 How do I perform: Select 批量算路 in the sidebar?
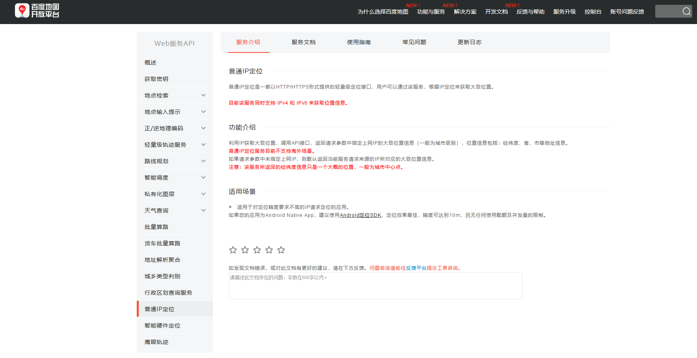pos(175,227)
